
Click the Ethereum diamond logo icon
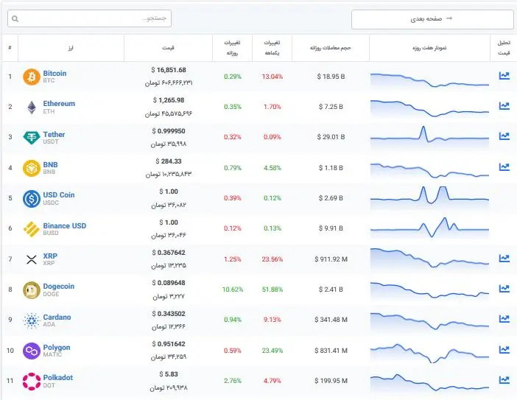[31, 108]
